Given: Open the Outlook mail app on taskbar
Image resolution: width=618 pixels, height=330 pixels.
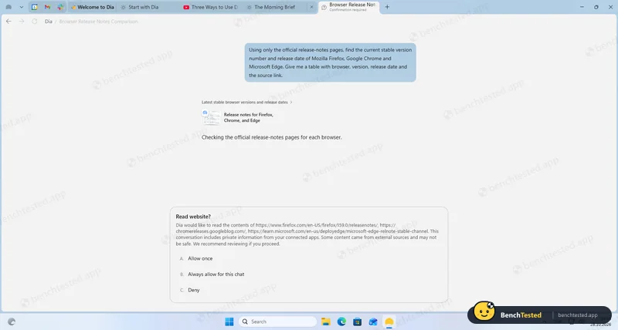Looking at the screenshot, I should tap(373, 322).
